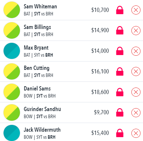Remove Sam Billings from the lineup
Image resolution: width=143 pixels, height=141 pixels.
[136, 31]
